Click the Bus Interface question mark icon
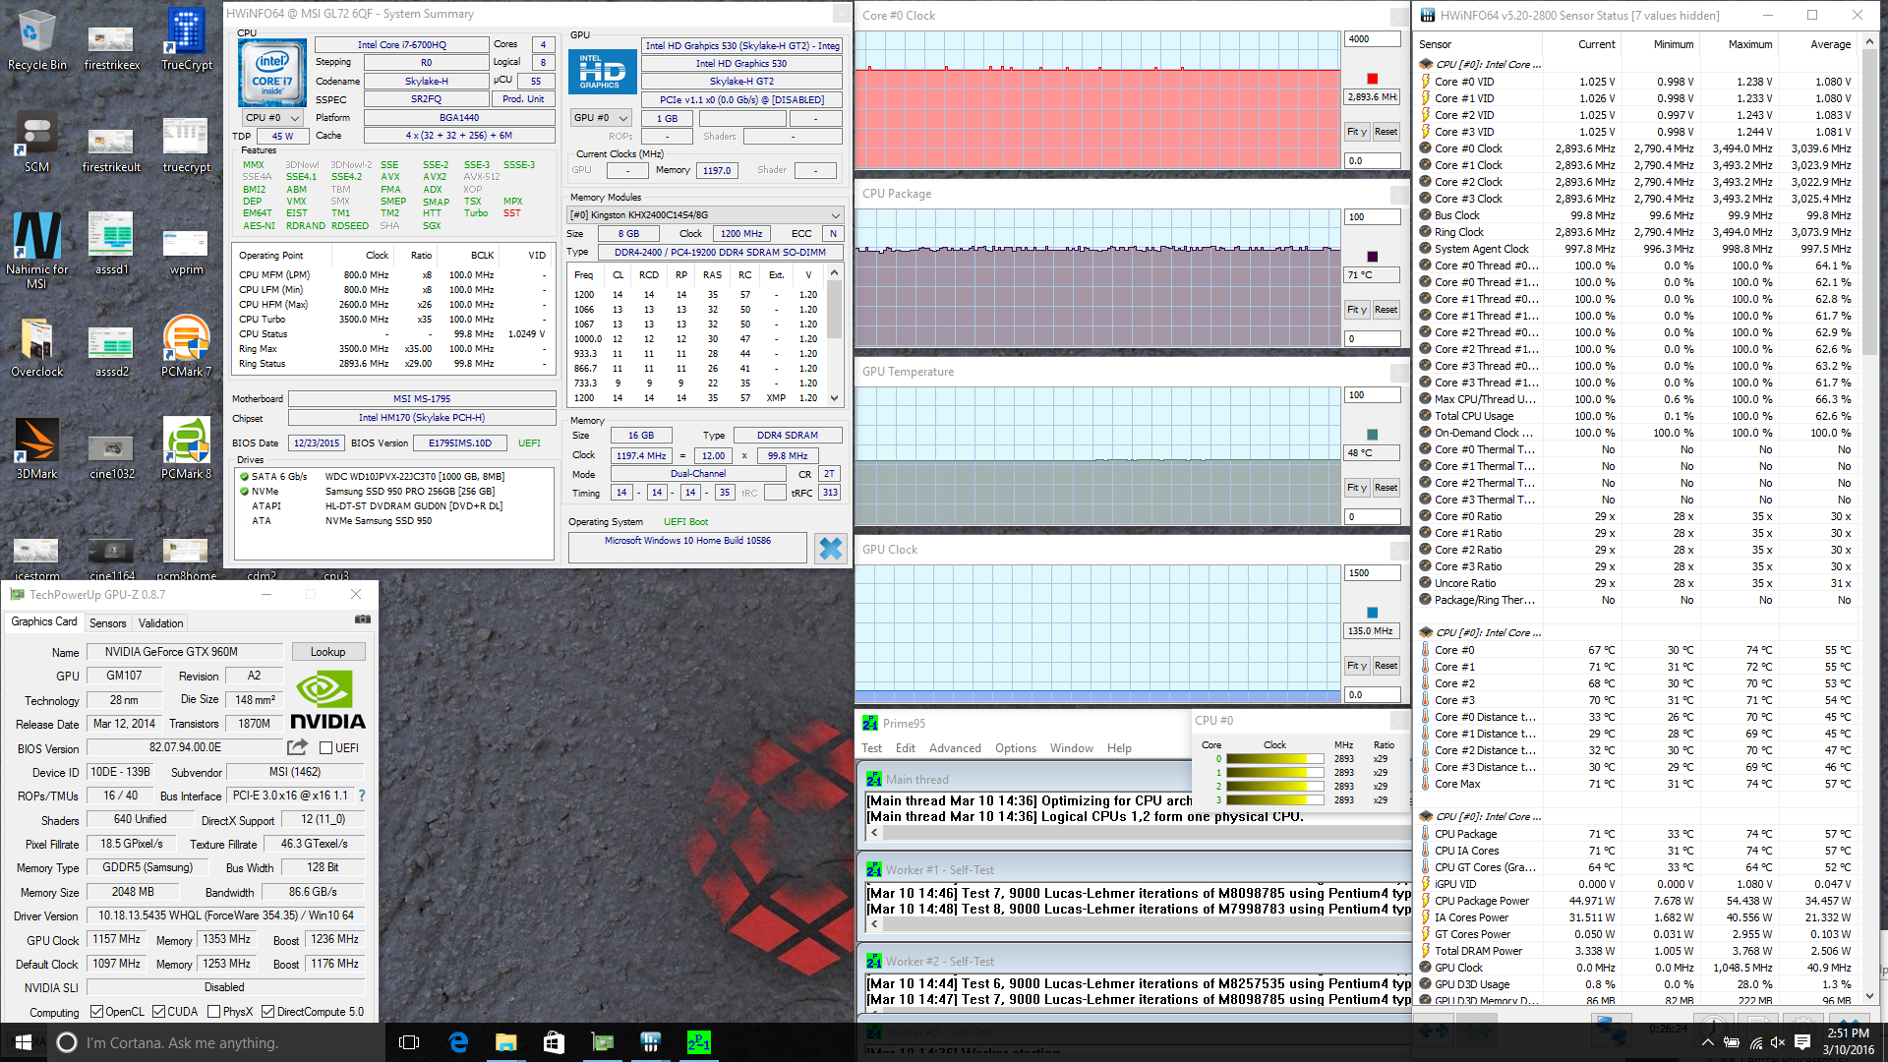Screen dimensions: 1888x1062 362,796
